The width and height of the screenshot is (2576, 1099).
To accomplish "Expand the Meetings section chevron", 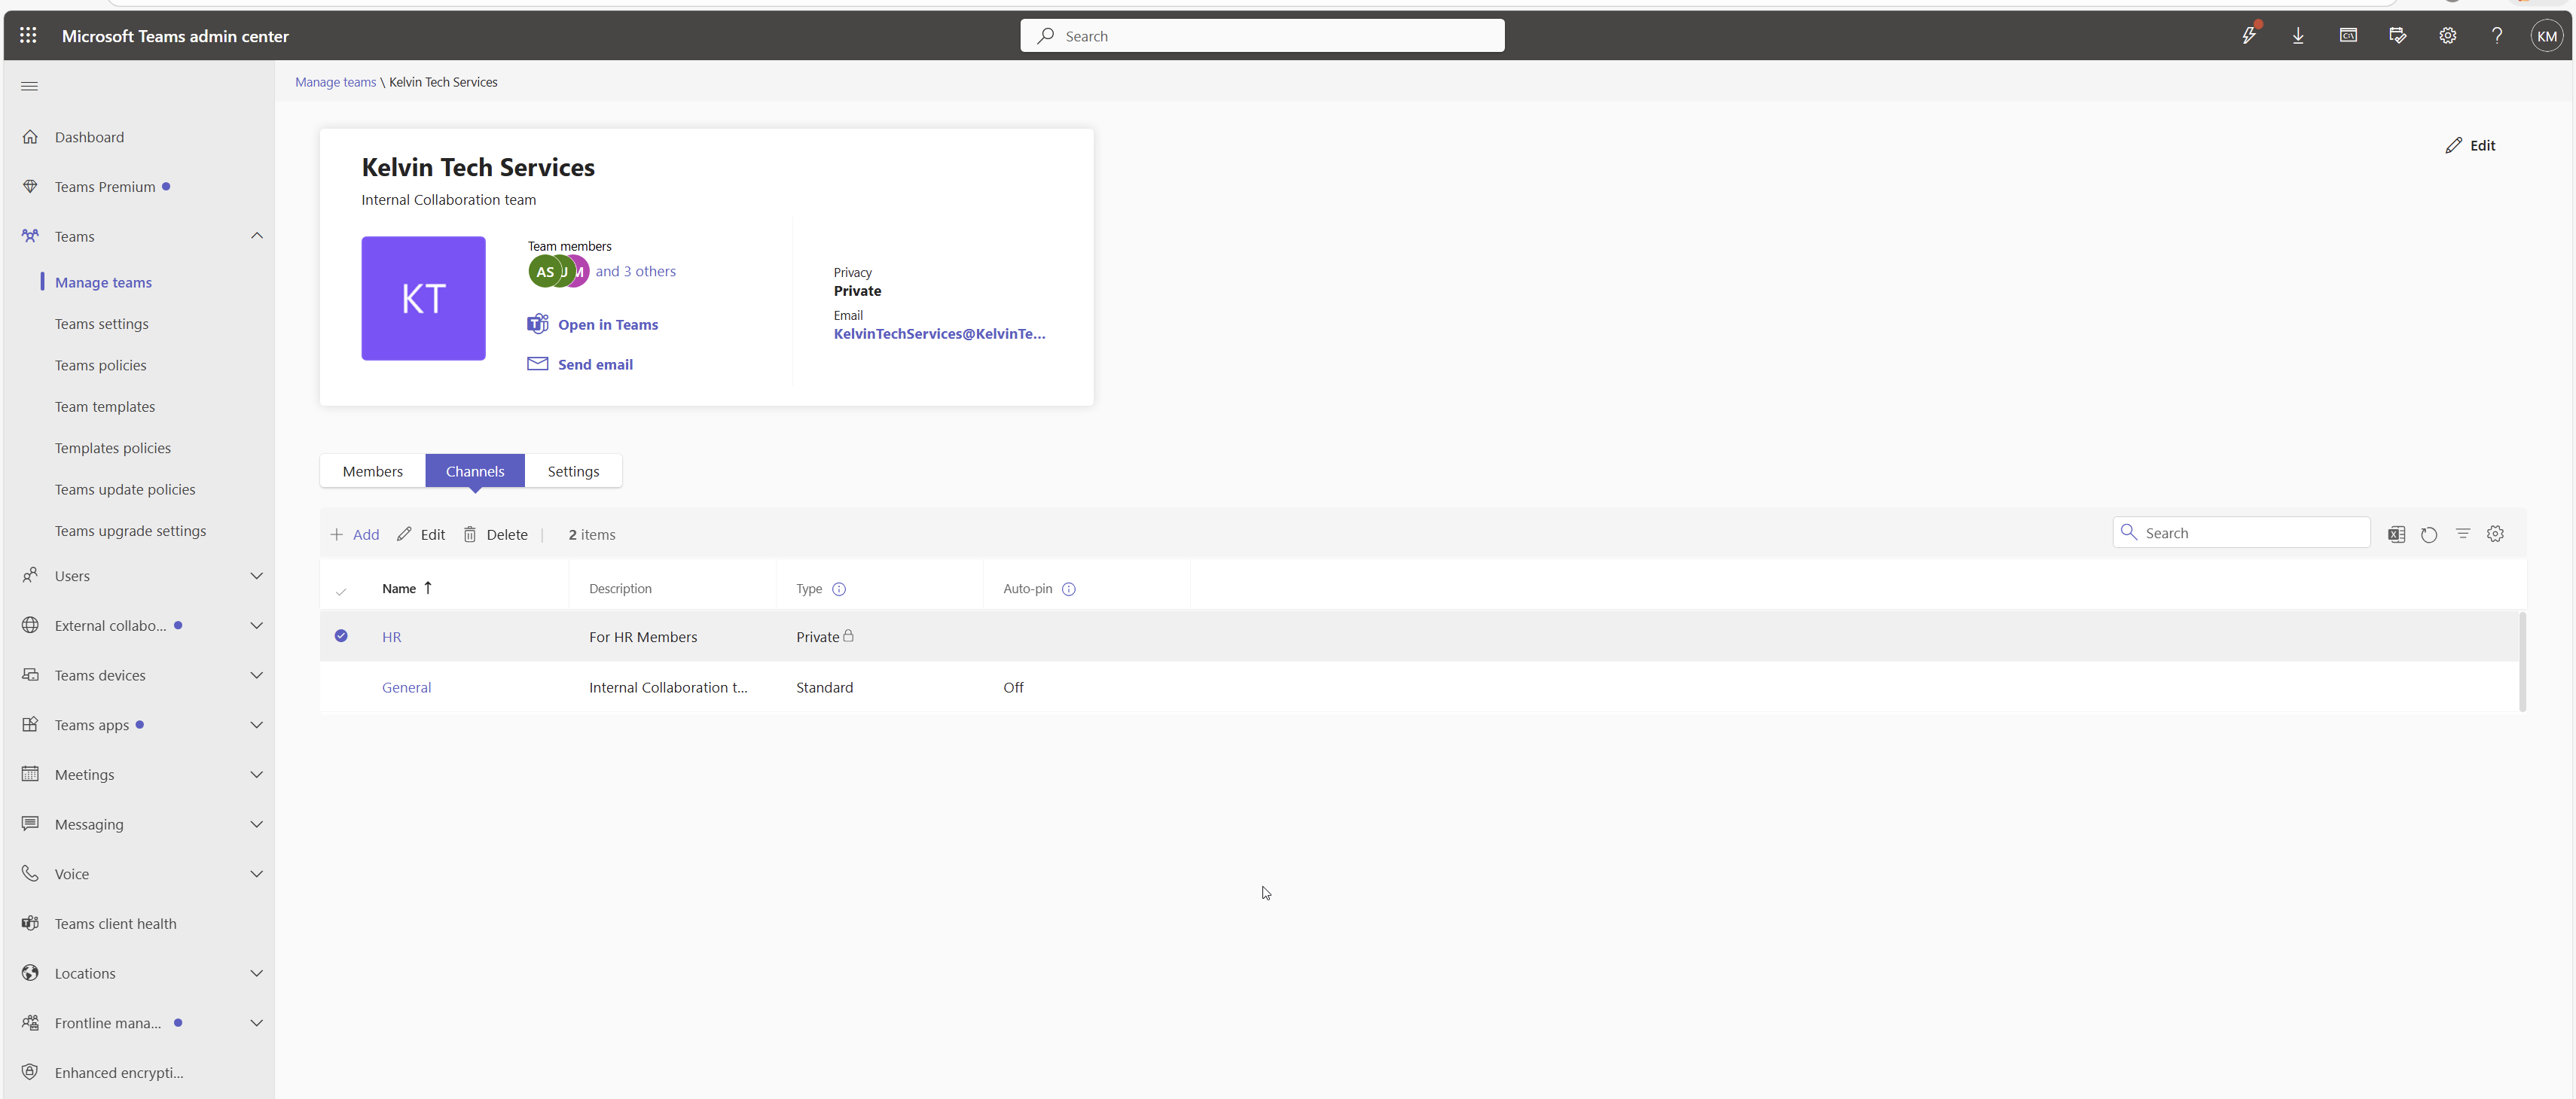I will coord(256,775).
